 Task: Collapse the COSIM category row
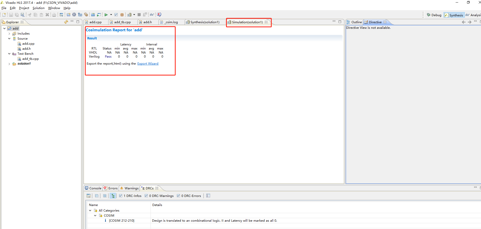(95, 215)
